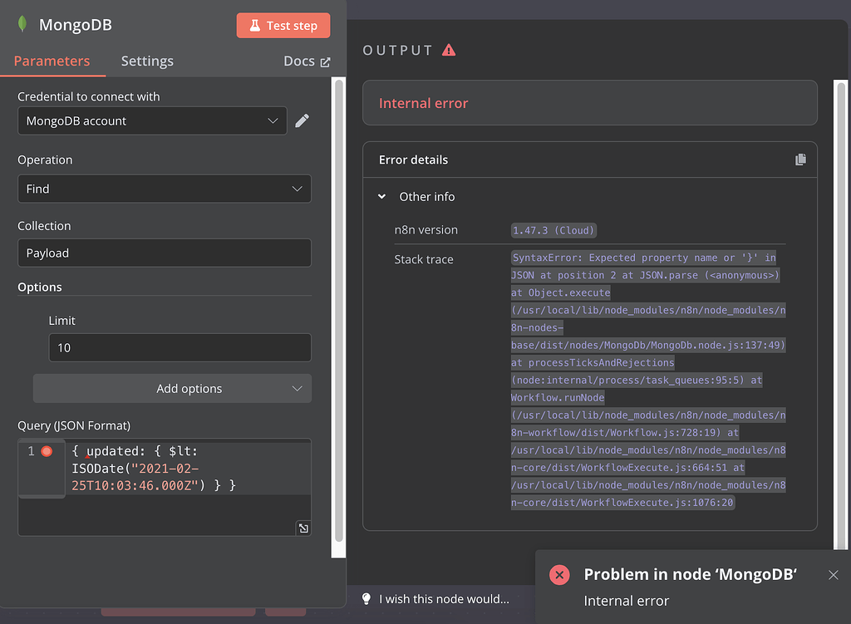Toggle the red marker on query line 1
Image resolution: width=851 pixels, height=624 pixels.
(47, 450)
